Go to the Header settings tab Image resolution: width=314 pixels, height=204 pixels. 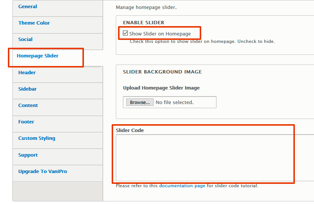(x=27, y=73)
